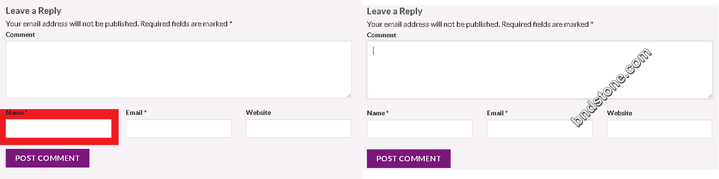
Task: Click the Name label in the right form
Action: tap(377, 113)
